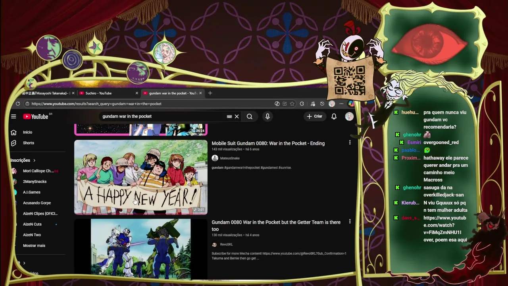Switch to the Masayoshi Takanaka tab
The height and width of the screenshot is (286, 508).
pos(46,93)
